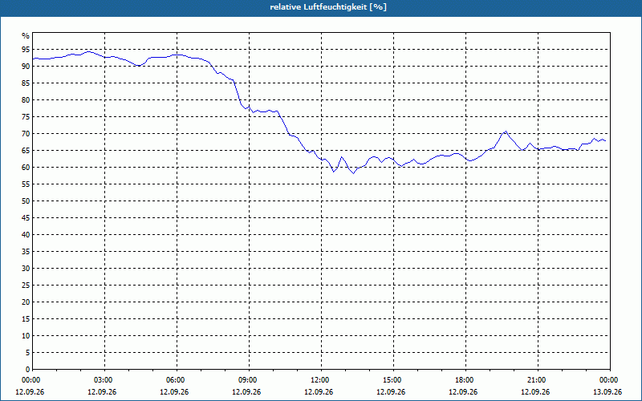Pick the "12.09.26" date below 21:00
Screen dimensions: 642x401
[535, 392]
